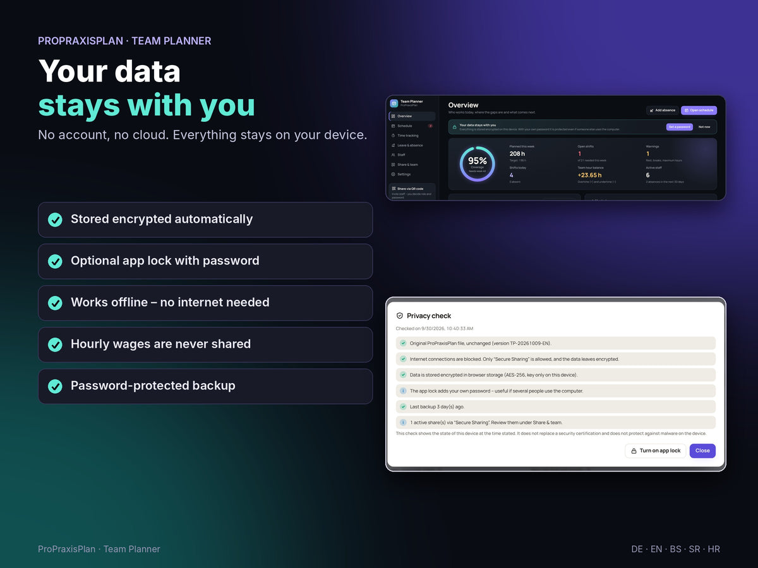Viewport: 758px width, 568px height.
Task: Close the Privacy check dialog
Action: coord(702,451)
